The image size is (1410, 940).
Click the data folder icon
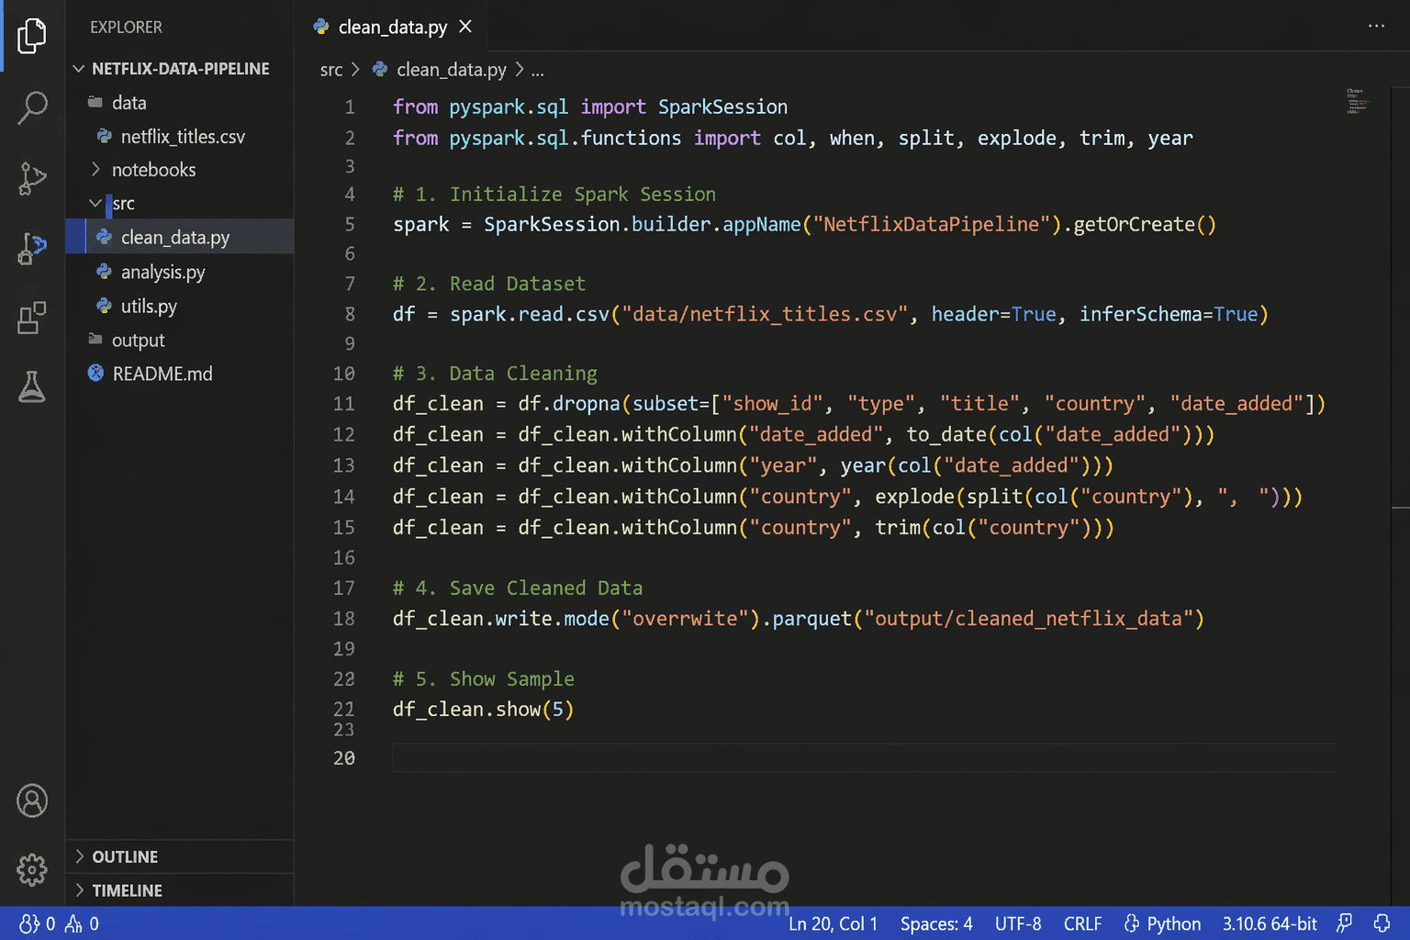coord(95,102)
